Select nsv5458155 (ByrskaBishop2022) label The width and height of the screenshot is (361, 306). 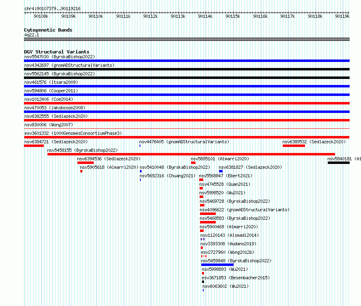tap(82, 150)
